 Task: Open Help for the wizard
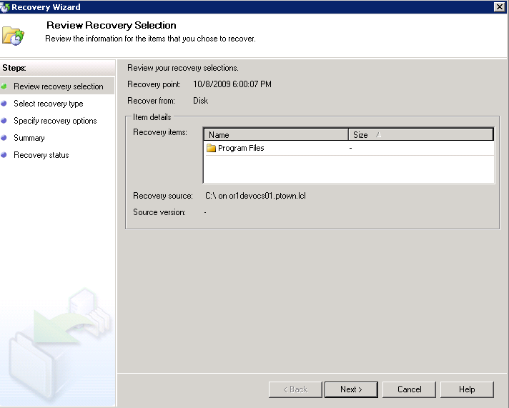point(467,389)
